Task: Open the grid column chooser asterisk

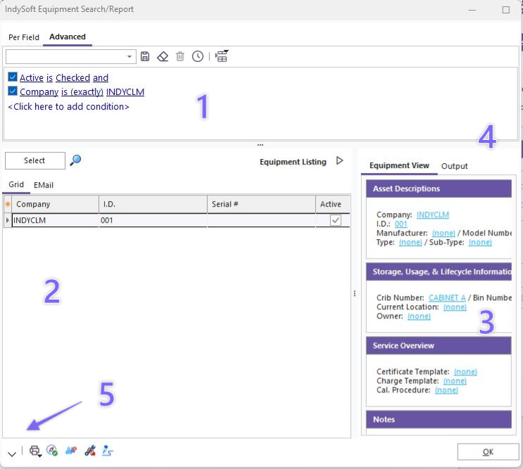Action: click(x=8, y=204)
